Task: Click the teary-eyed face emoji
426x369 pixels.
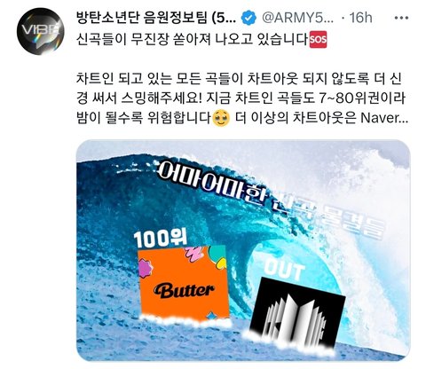Action: point(221,118)
